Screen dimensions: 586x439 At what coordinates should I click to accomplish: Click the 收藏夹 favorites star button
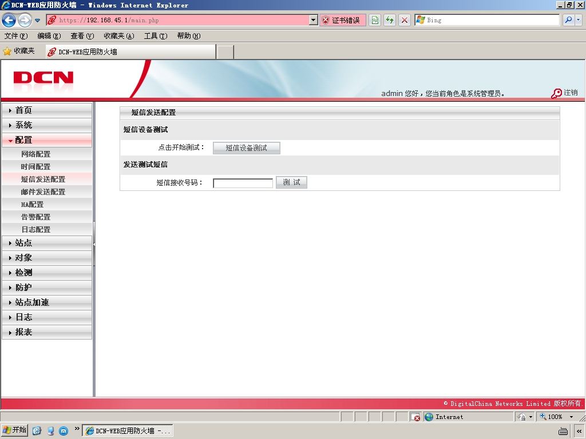(x=19, y=51)
